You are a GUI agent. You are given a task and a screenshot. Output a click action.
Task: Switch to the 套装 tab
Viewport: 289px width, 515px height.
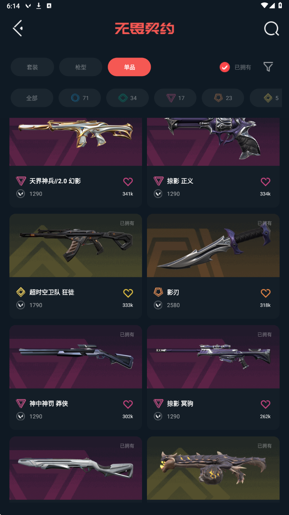click(x=32, y=67)
